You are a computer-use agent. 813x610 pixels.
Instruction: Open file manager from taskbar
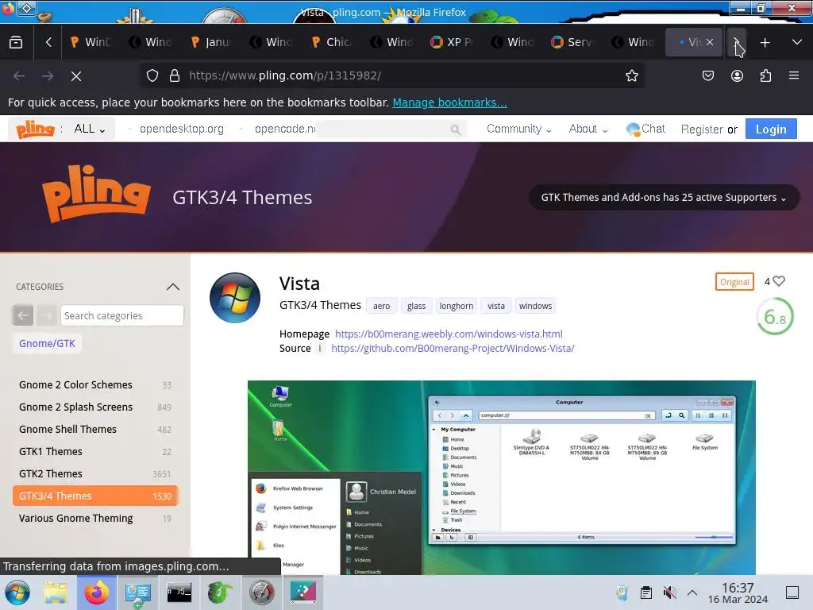click(56, 593)
